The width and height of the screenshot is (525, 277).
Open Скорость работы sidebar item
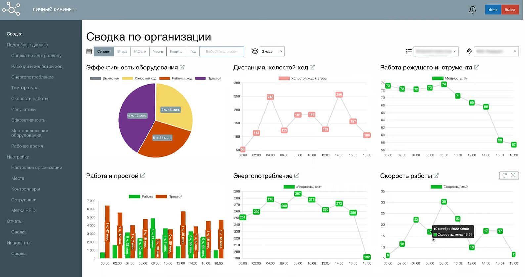pos(30,99)
